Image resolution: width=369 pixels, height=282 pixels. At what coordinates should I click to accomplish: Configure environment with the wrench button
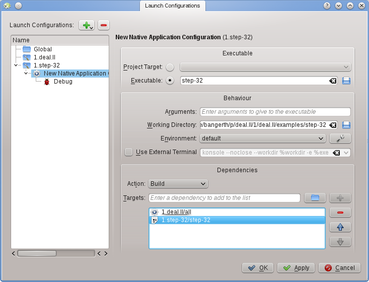340,138
